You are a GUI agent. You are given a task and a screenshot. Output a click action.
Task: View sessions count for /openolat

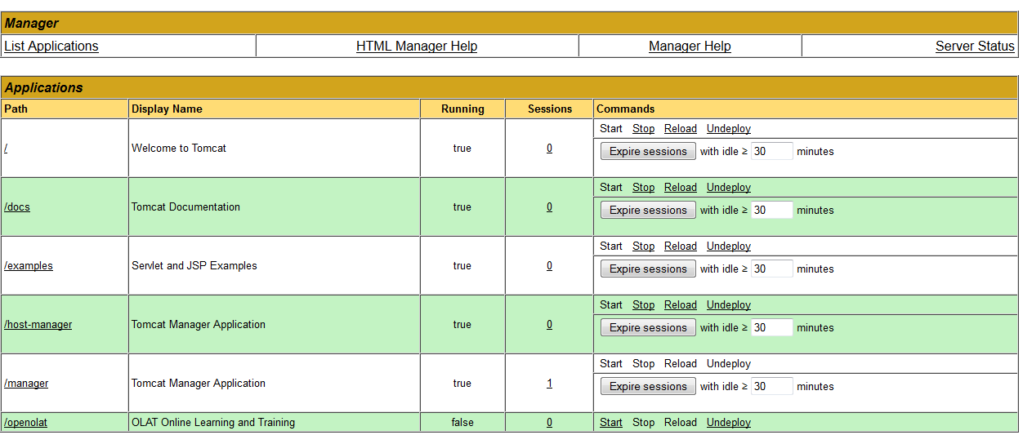(549, 423)
